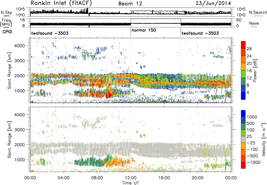Click the 'Velocity [m s⁻¹]' colorbar title
Image resolution: width=267 pixels, height=185 pixels.
(264, 139)
